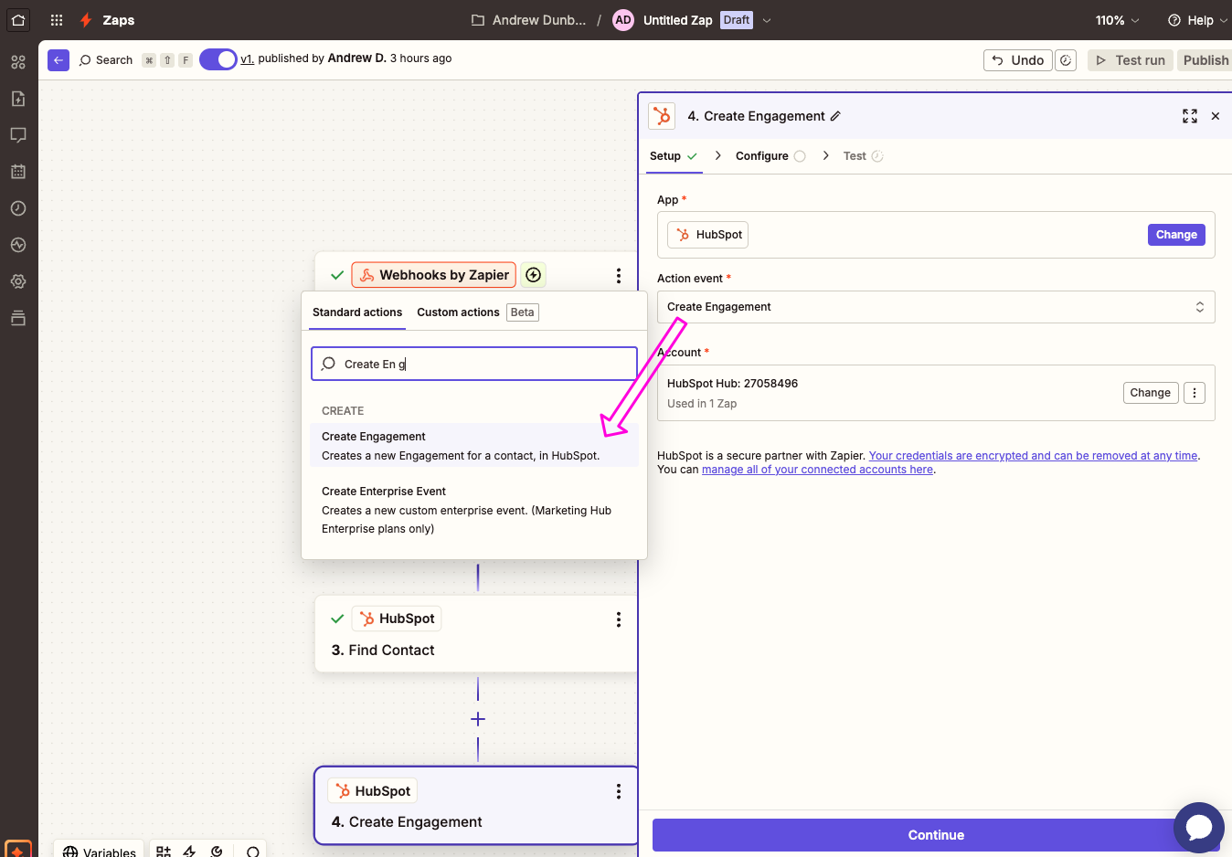Open the Search steps field in toolbar

pos(106,60)
